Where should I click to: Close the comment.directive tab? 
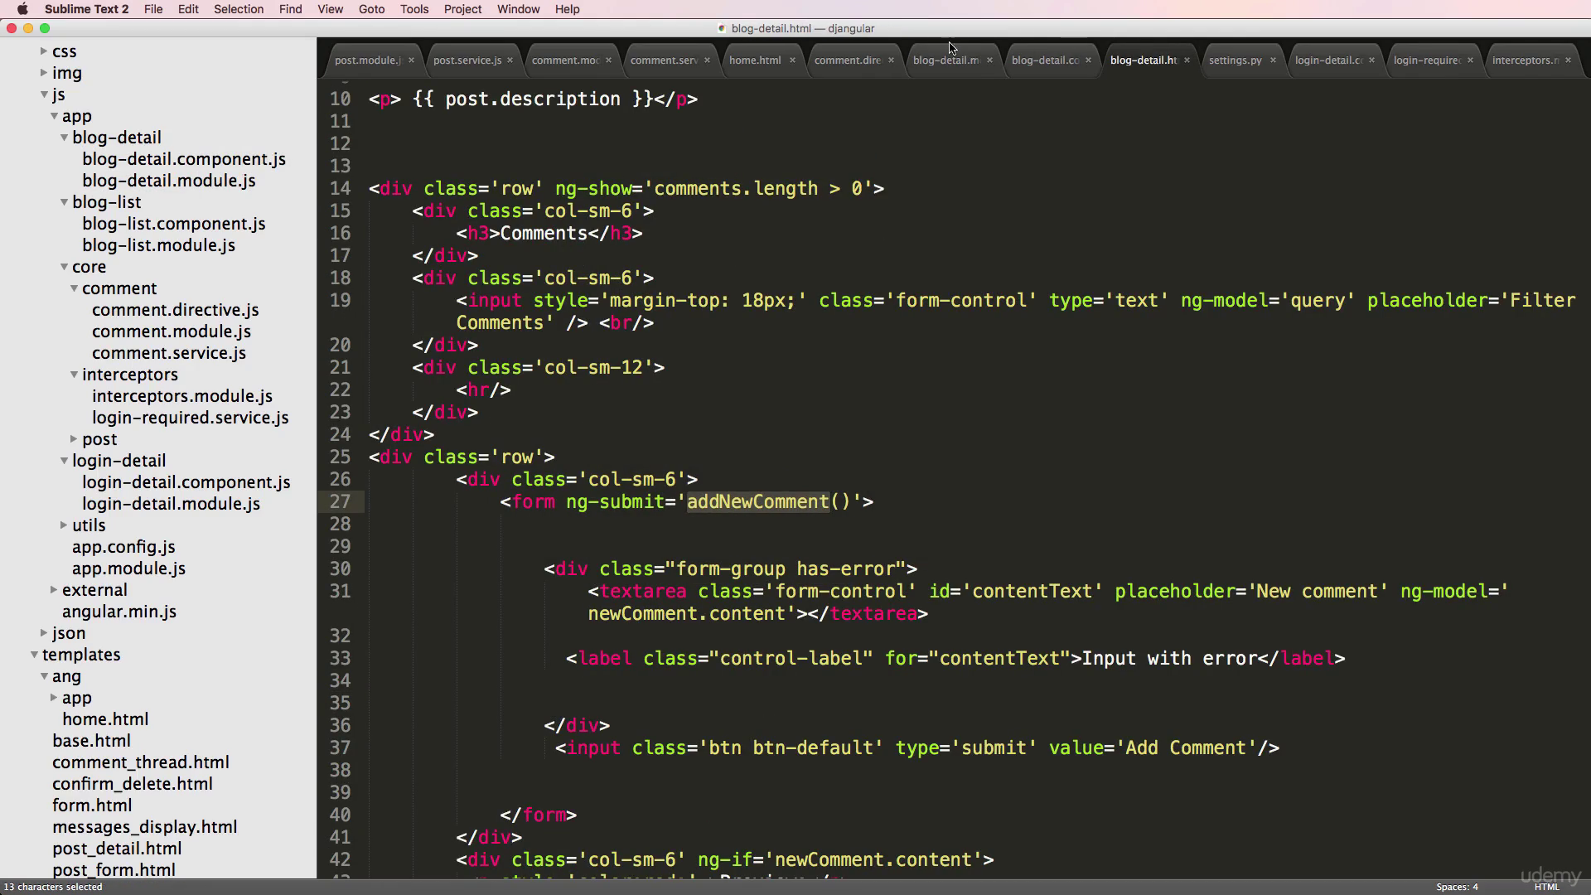[x=891, y=60]
